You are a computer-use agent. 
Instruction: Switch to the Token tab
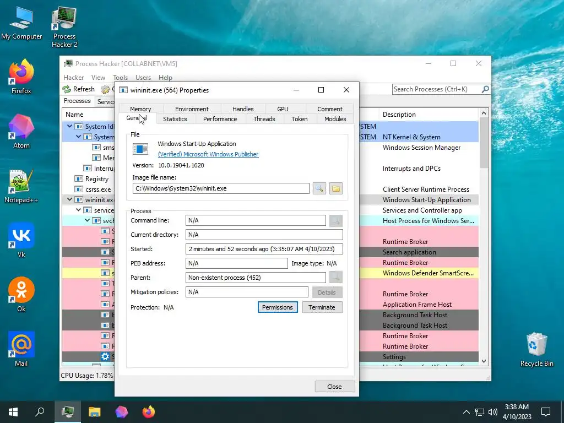click(300, 119)
